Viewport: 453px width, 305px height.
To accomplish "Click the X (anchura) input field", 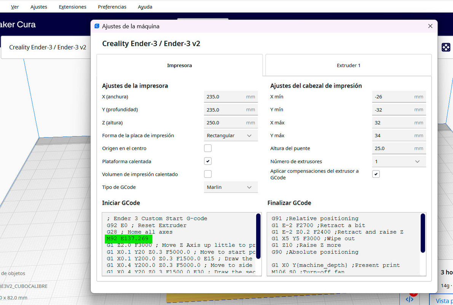I will (x=231, y=97).
